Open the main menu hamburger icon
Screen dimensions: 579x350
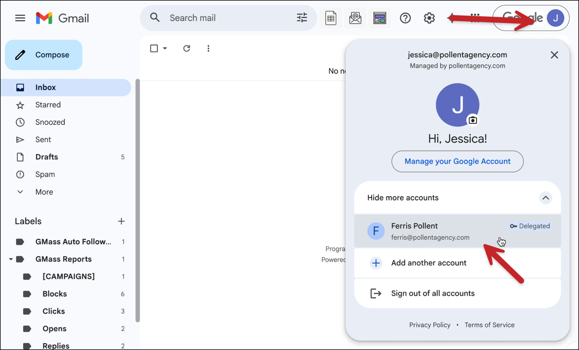pos(20,18)
